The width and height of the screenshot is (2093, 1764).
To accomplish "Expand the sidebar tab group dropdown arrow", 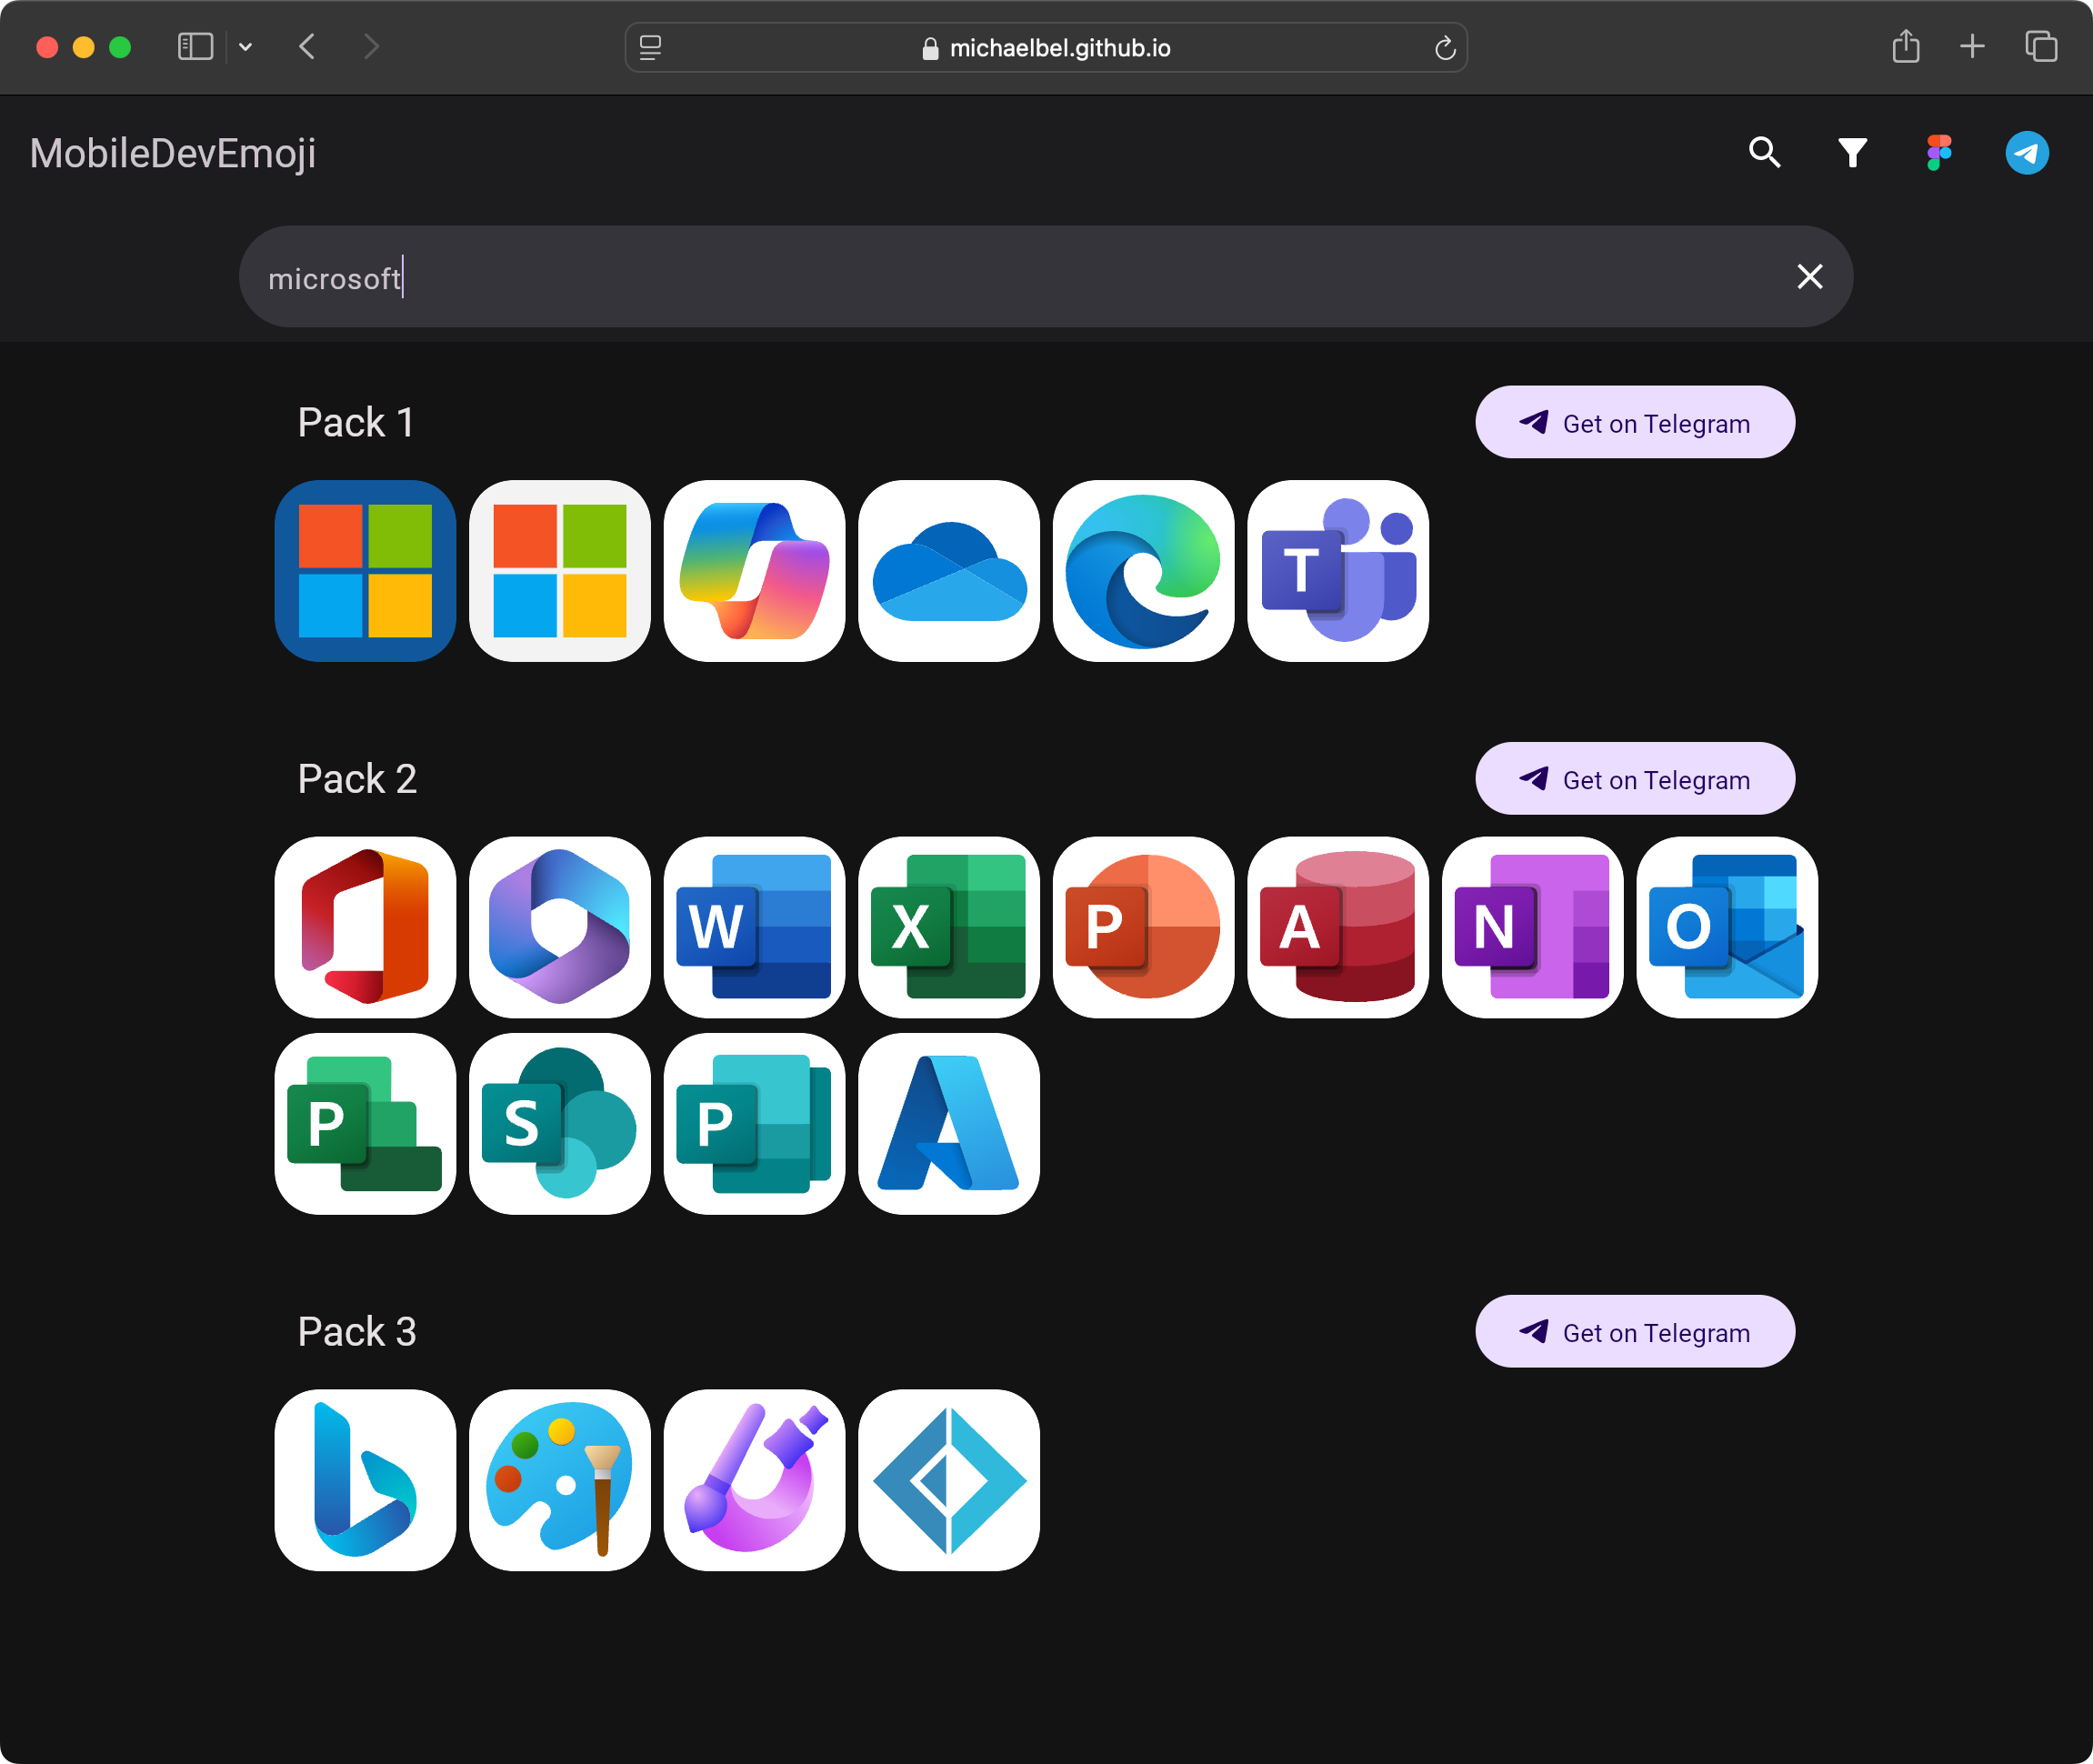I will (x=246, y=47).
